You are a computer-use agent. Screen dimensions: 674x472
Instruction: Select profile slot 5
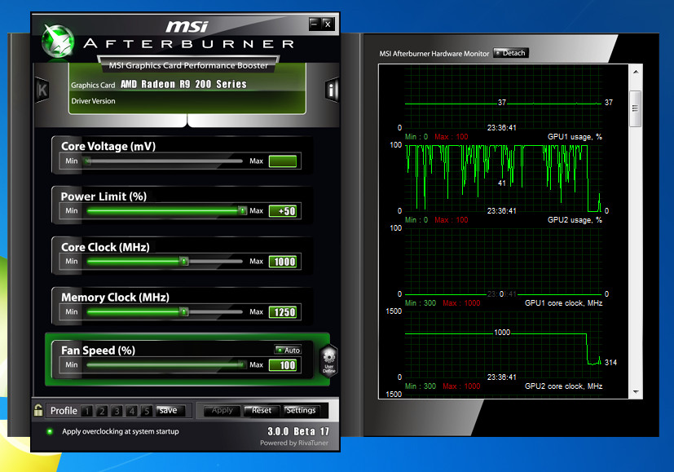click(x=146, y=411)
